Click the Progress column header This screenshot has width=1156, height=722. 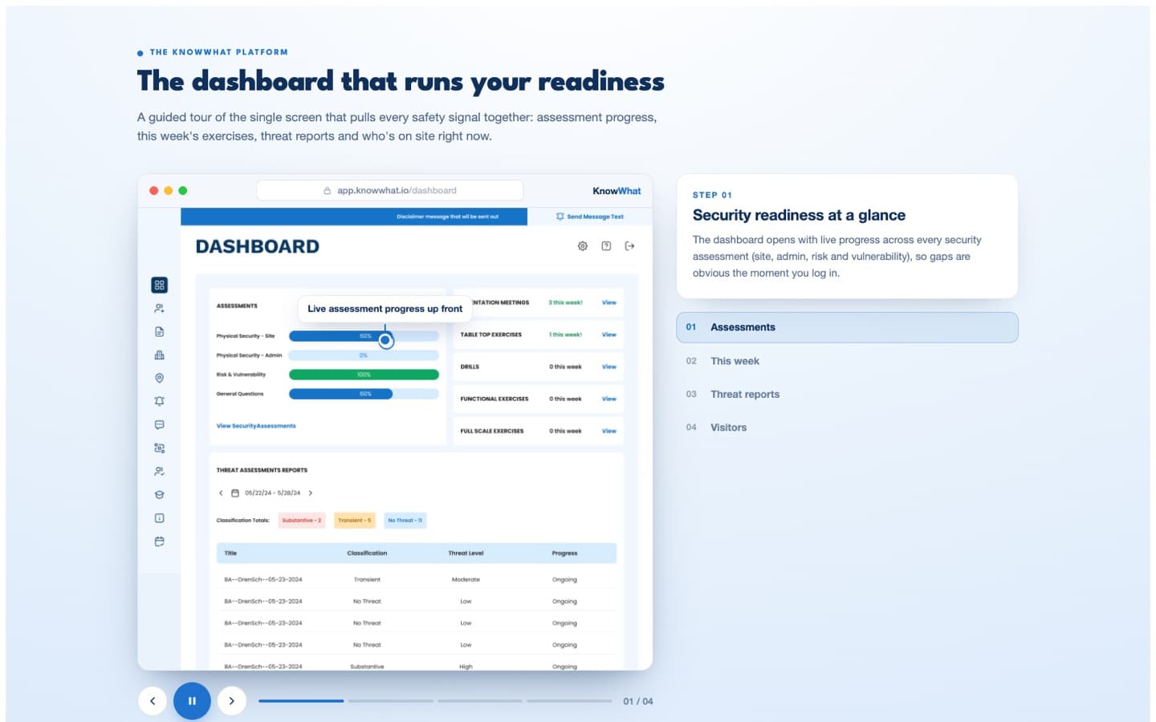click(x=564, y=554)
